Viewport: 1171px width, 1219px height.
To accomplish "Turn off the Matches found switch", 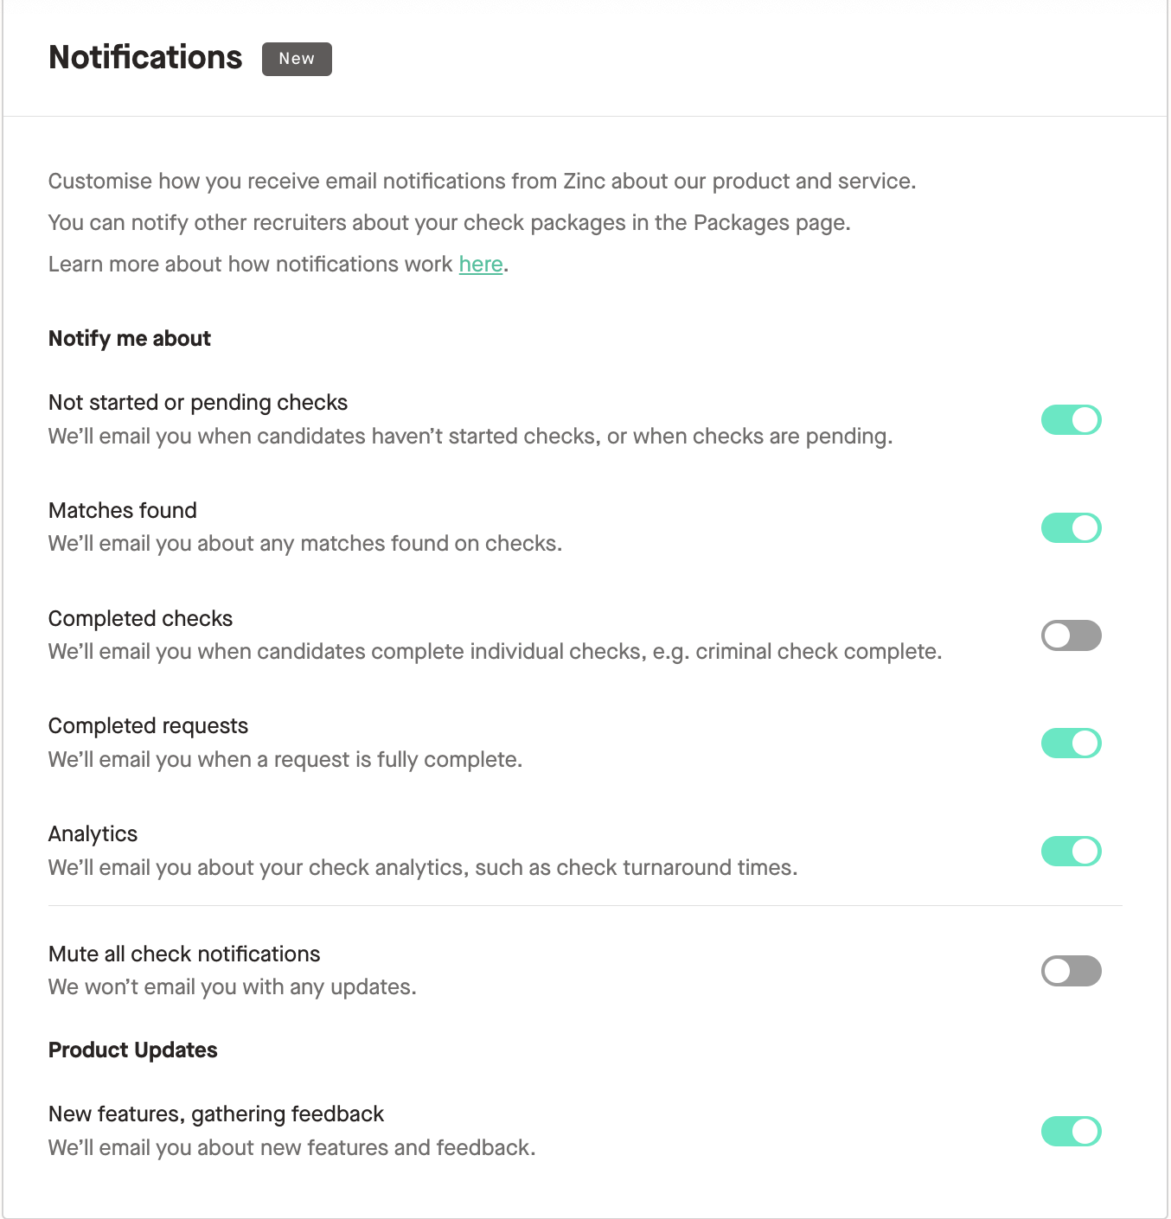I will pyautogui.click(x=1071, y=527).
